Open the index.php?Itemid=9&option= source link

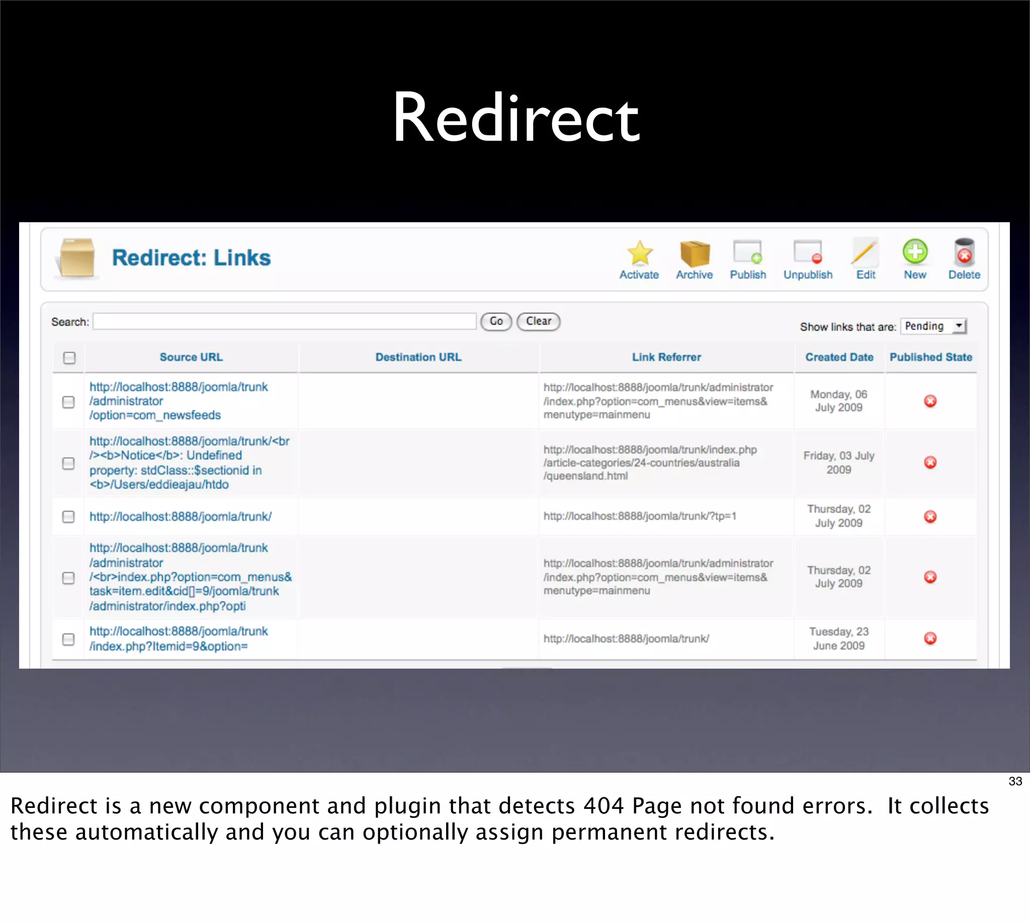click(179, 638)
